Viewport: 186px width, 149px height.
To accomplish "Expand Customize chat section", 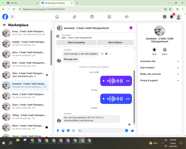I will [160, 61].
